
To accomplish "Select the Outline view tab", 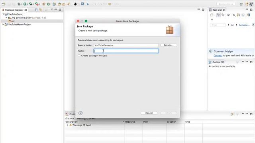I will click(216, 62).
